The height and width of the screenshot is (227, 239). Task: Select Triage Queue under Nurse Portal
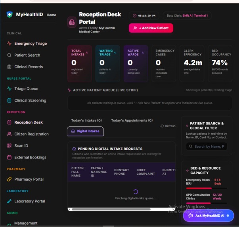point(27,89)
